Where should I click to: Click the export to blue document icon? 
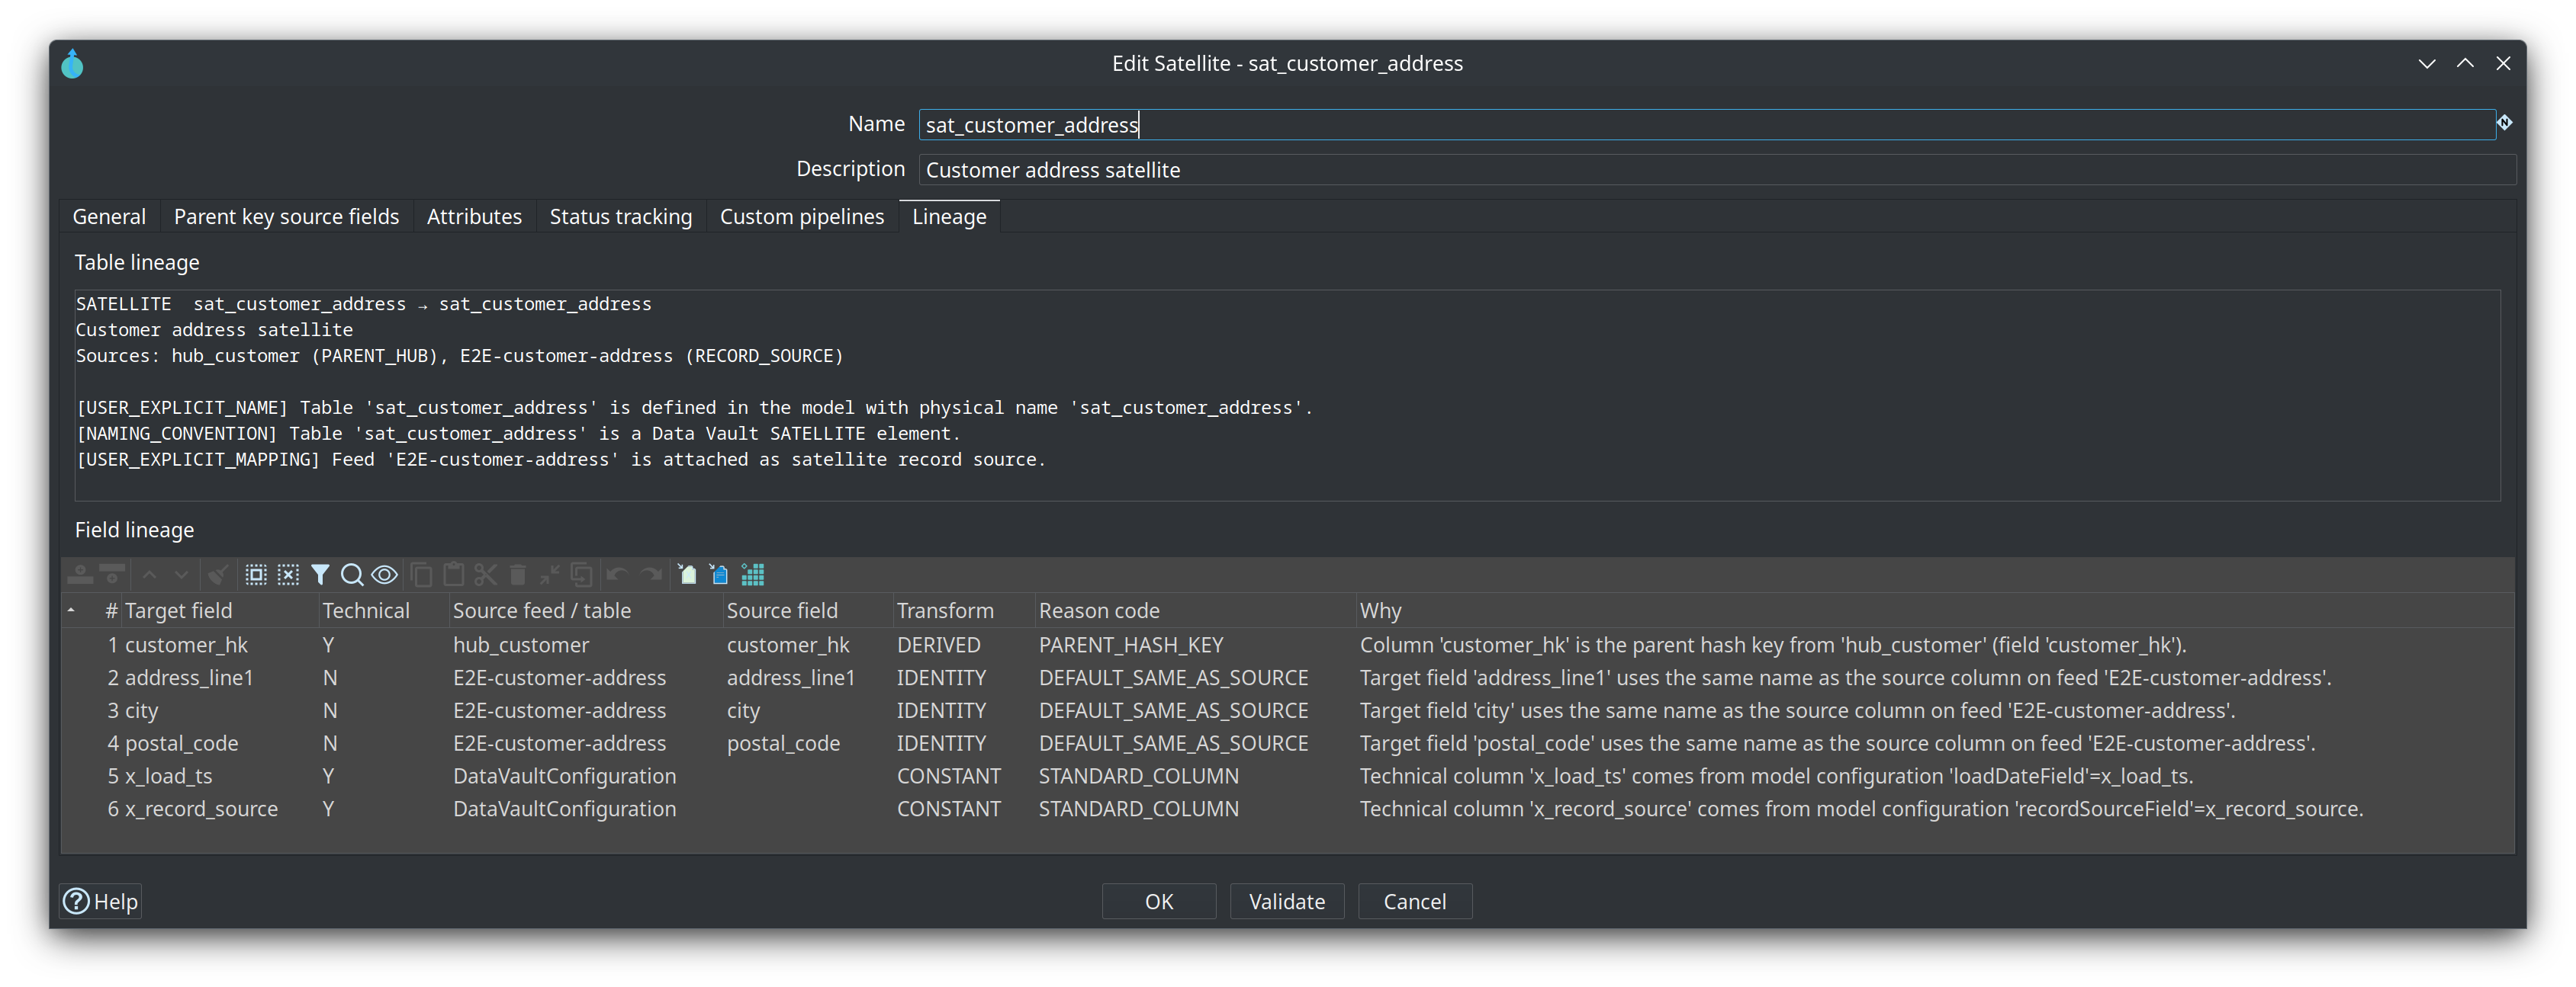point(719,575)
